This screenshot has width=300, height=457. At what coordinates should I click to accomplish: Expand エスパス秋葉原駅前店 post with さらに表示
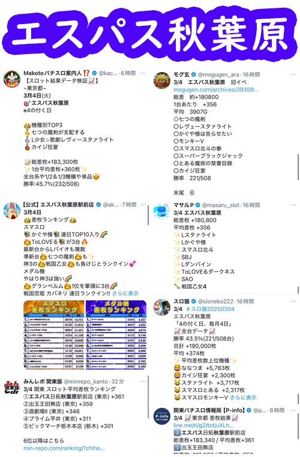[x=125, y=293]
